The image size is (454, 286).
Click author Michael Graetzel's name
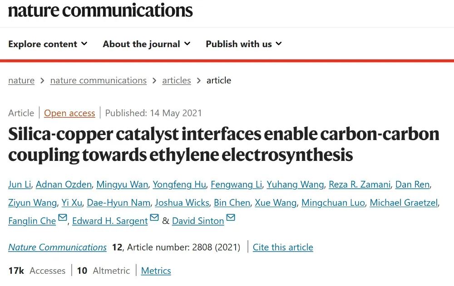(404, 203)
